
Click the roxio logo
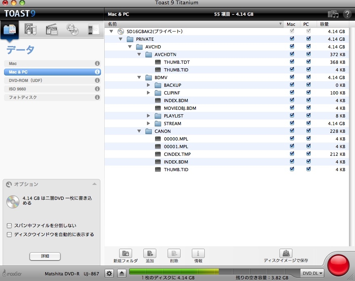[x=12, y=273]
